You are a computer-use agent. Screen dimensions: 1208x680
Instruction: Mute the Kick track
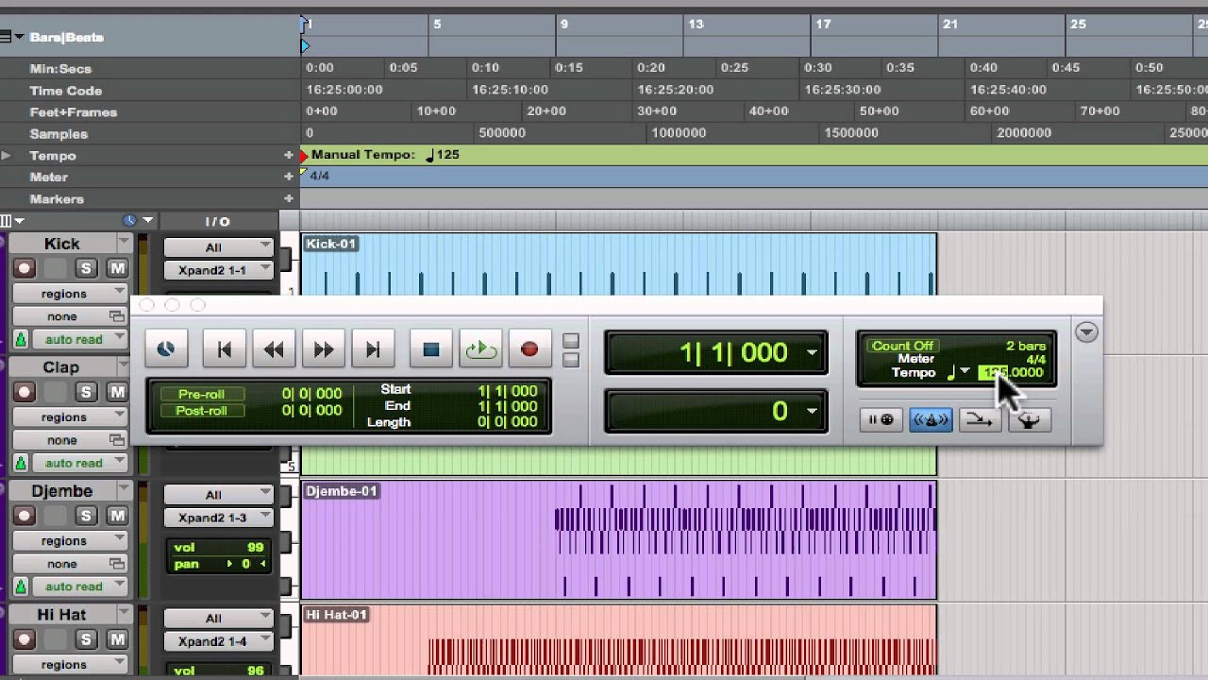[x=117, y=268]
